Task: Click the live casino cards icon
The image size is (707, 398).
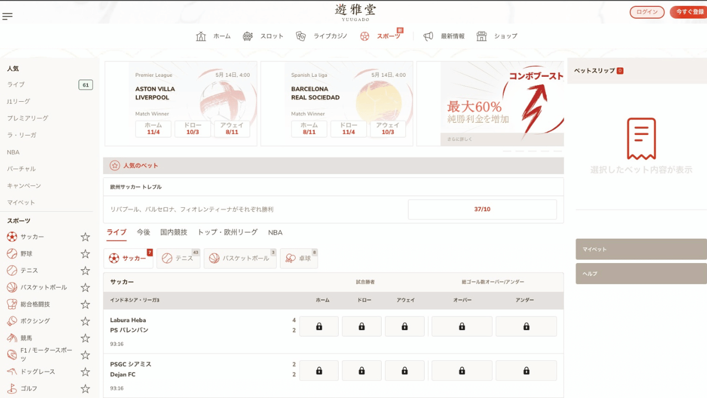Action: click(300, 36)
